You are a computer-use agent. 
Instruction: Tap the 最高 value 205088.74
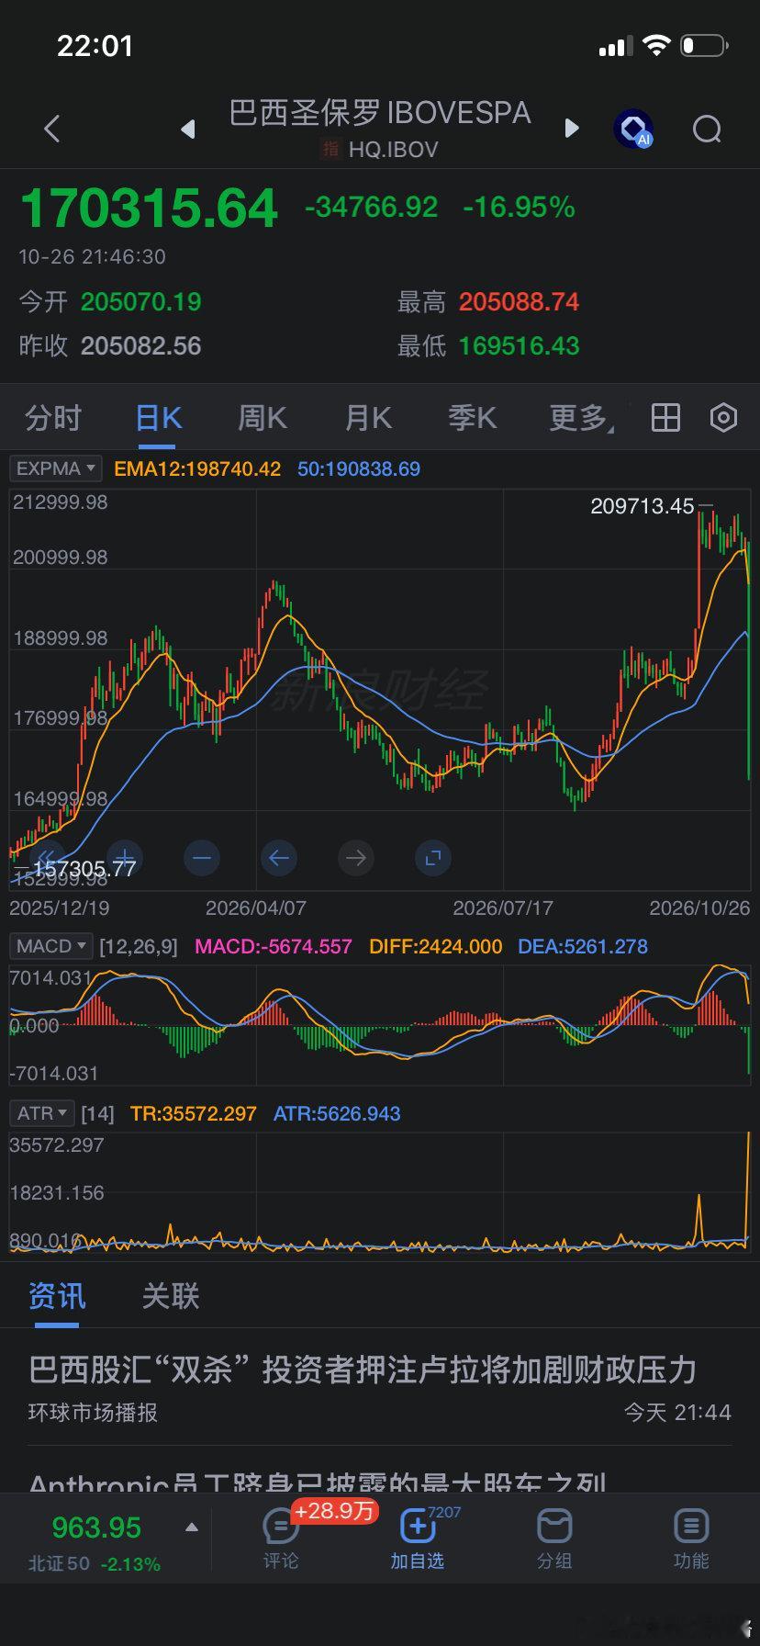519,302
